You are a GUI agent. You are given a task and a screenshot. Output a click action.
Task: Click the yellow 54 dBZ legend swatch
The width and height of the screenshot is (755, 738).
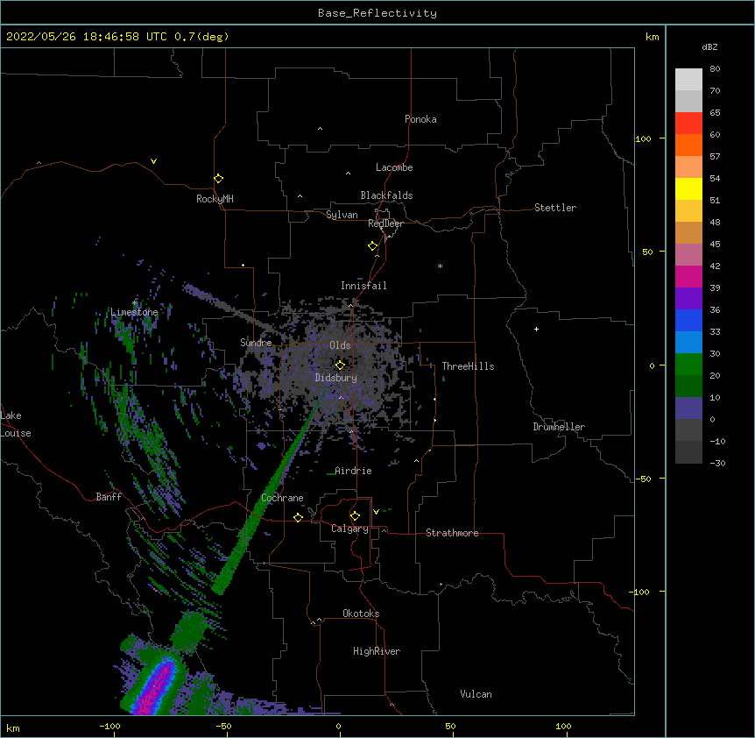[x=688, y=188]
